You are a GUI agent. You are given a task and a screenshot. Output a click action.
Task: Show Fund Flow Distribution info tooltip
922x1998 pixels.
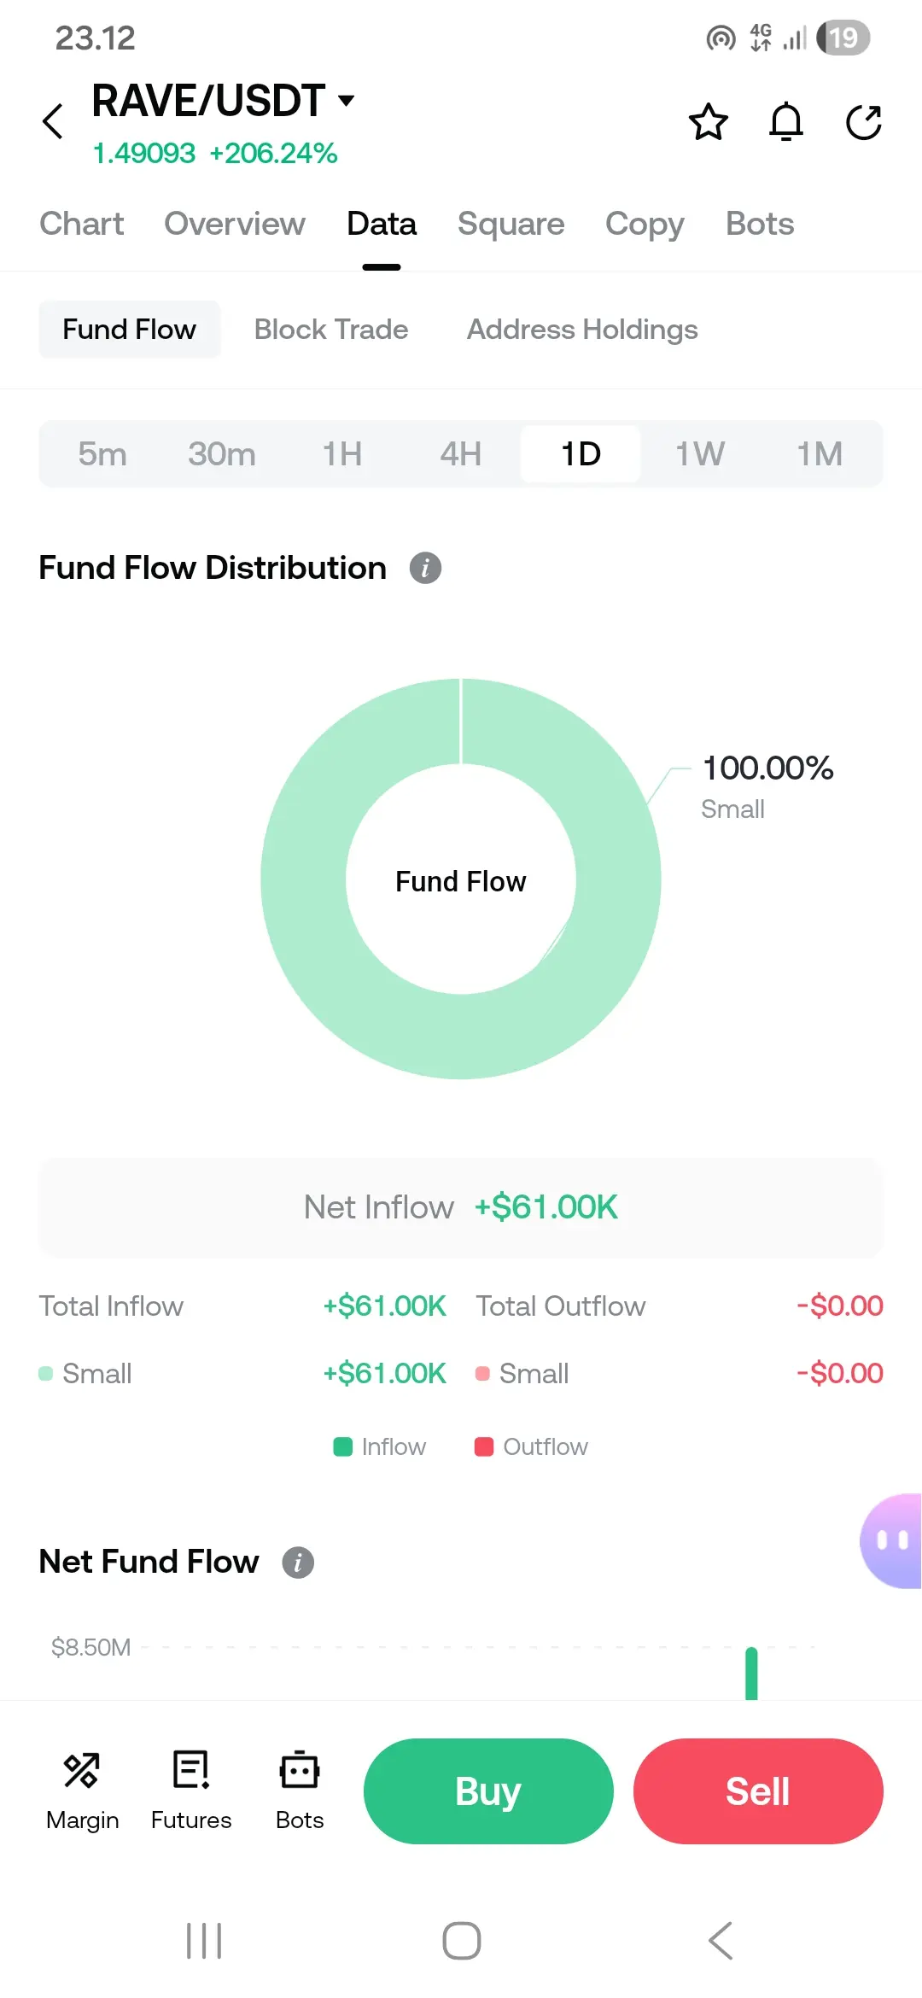425,568
